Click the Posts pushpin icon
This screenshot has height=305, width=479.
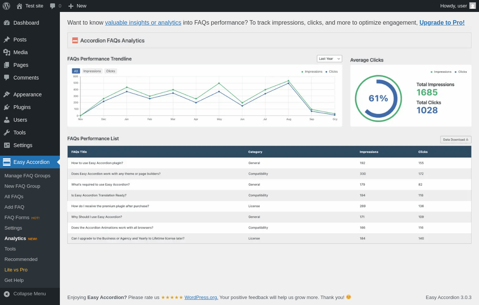point(7,40)
